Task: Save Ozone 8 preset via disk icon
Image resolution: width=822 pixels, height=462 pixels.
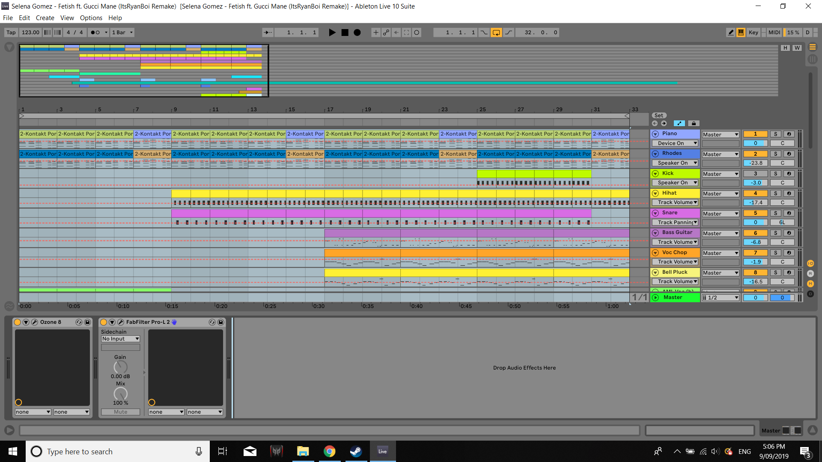Action: point(87,322)
